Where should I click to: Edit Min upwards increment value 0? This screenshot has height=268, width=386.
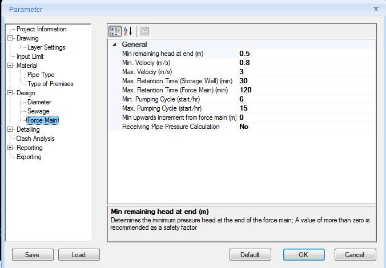click(307, 117)
